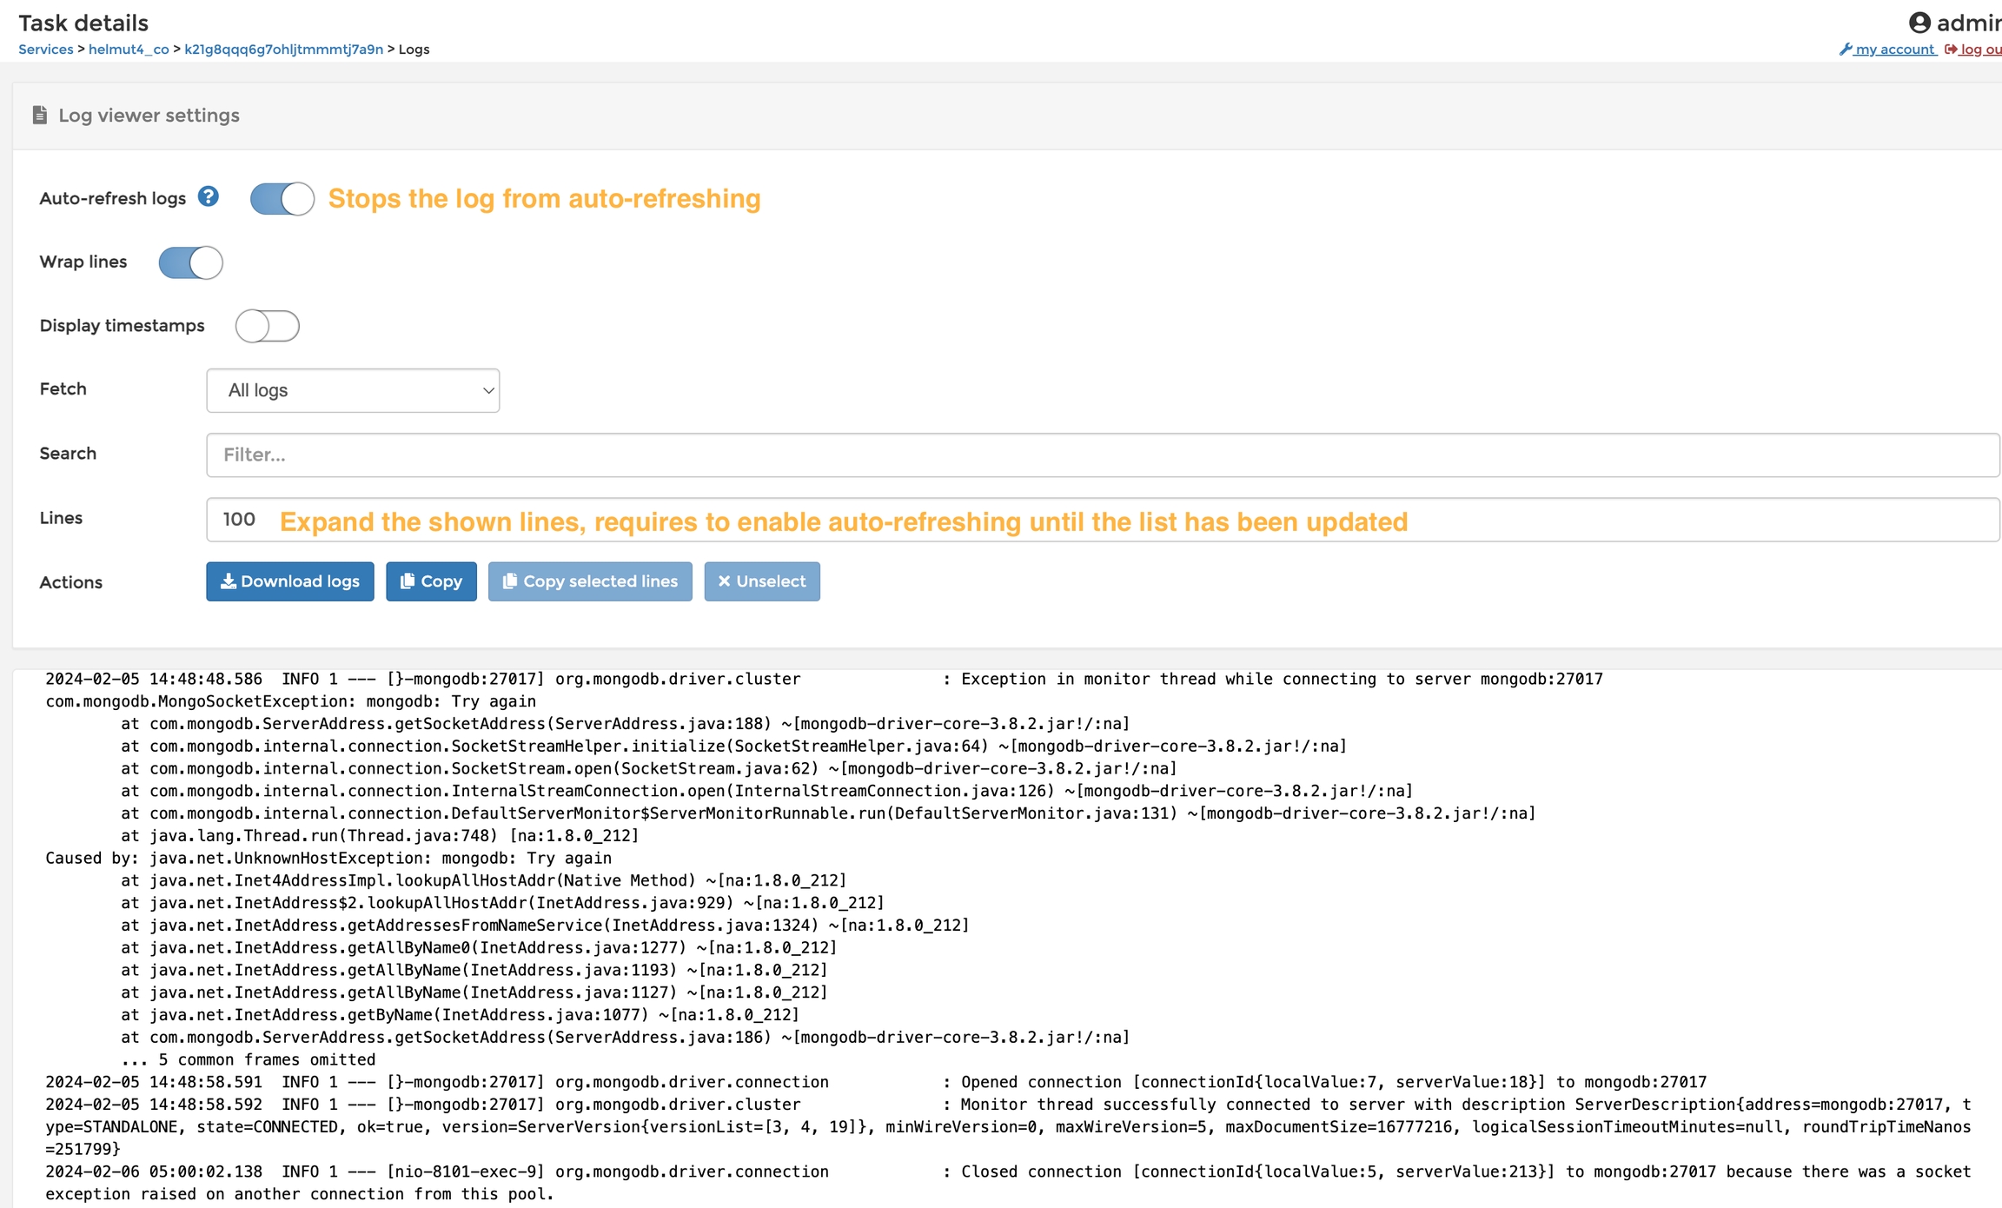Image resolution: width=2002 pixels, height=1208 pixels.
Task: Click the Log viewer settings document icon
Action: point(39,115)
